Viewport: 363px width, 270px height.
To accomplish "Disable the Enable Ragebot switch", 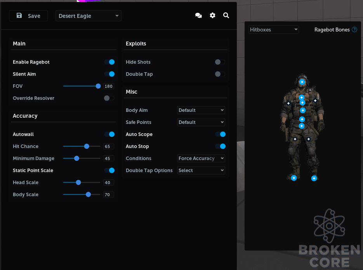I will click(109, 62).
